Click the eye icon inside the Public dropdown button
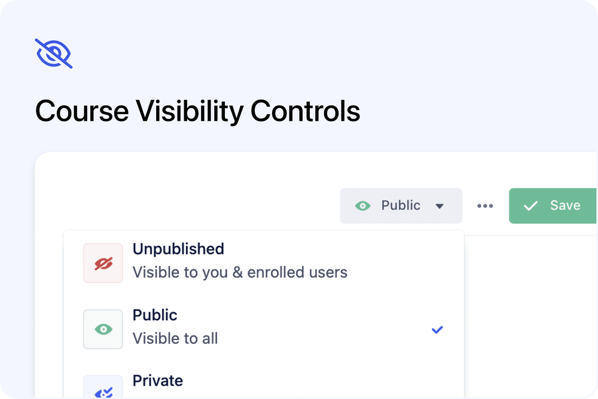This screenshot has height=399, width=598. pos(362,205)
